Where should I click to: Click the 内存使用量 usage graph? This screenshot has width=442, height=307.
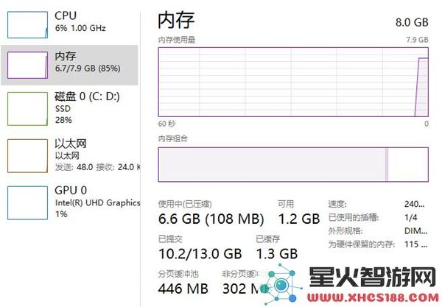293,82
